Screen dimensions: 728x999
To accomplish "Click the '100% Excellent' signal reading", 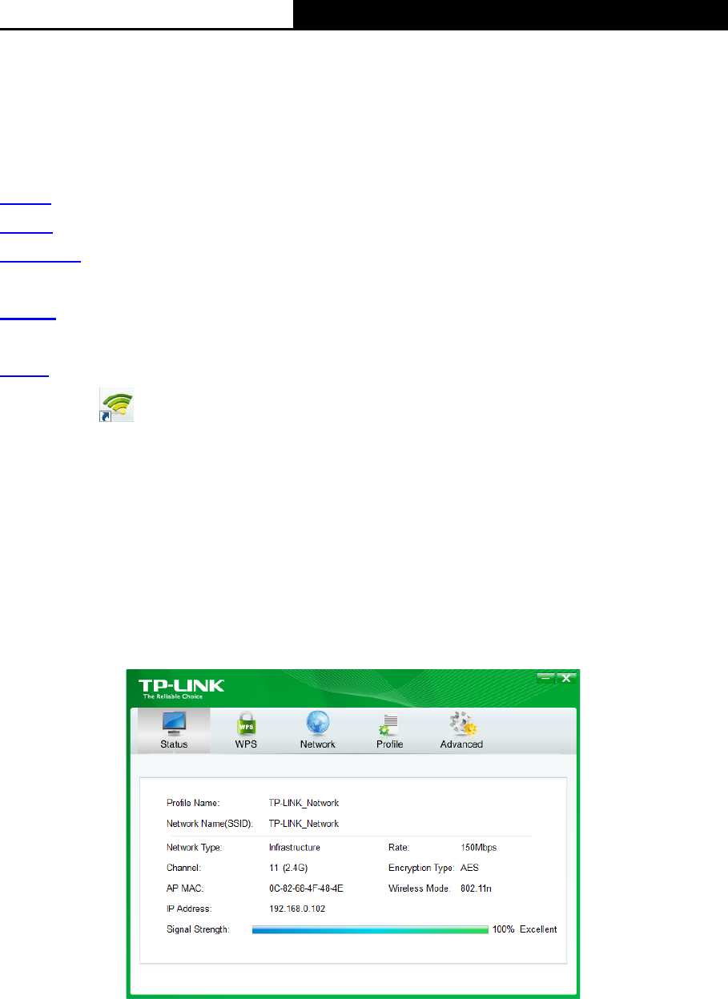I will (x=525, y=929).
